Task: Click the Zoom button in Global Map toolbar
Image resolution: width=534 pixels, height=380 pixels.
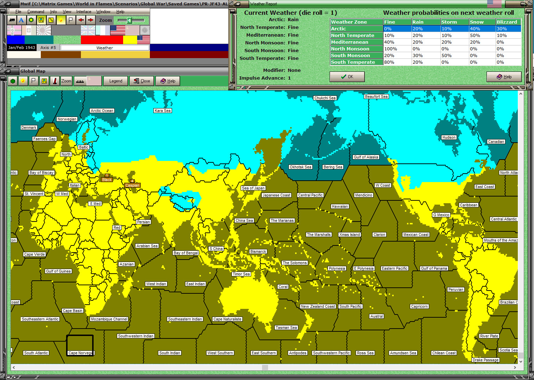Action: tap(66, 81)
